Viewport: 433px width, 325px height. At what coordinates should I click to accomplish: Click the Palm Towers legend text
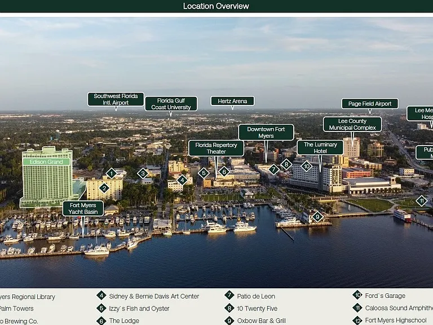click(16, 309)
